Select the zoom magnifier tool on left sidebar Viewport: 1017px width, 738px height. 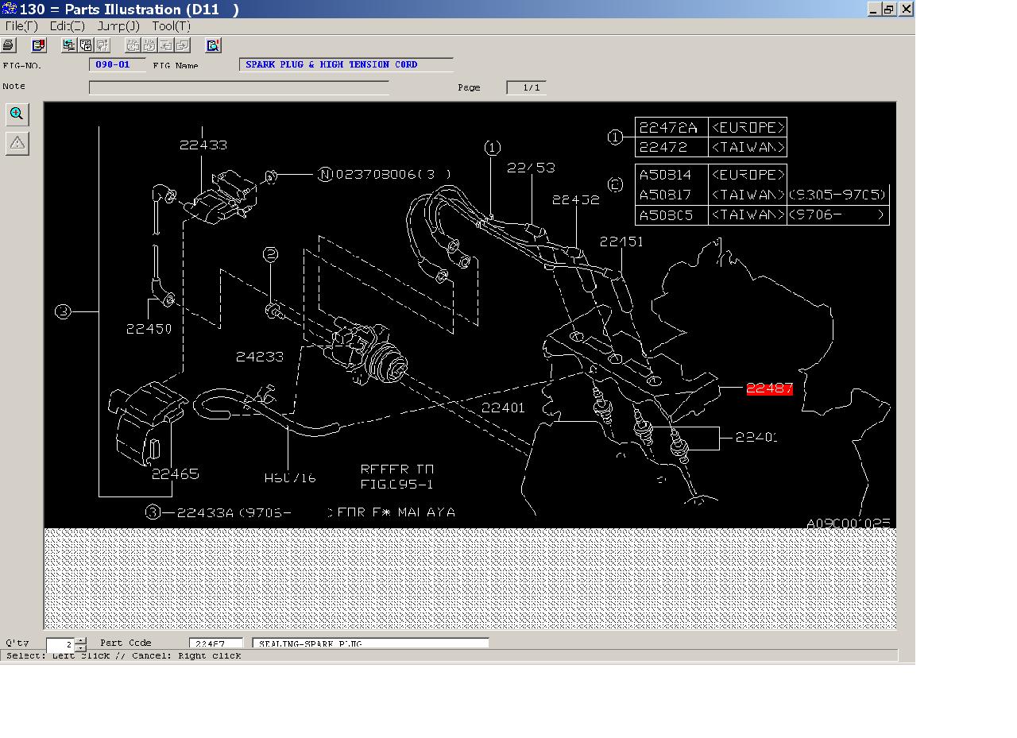17,114
